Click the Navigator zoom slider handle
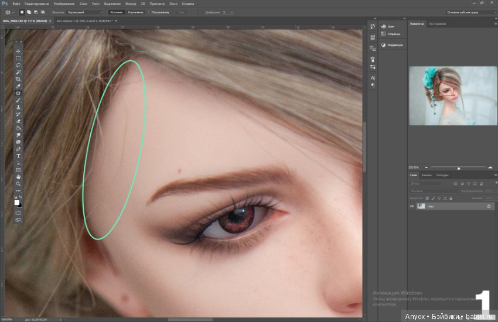Screen dimensions: 498x322 point(459,168)
